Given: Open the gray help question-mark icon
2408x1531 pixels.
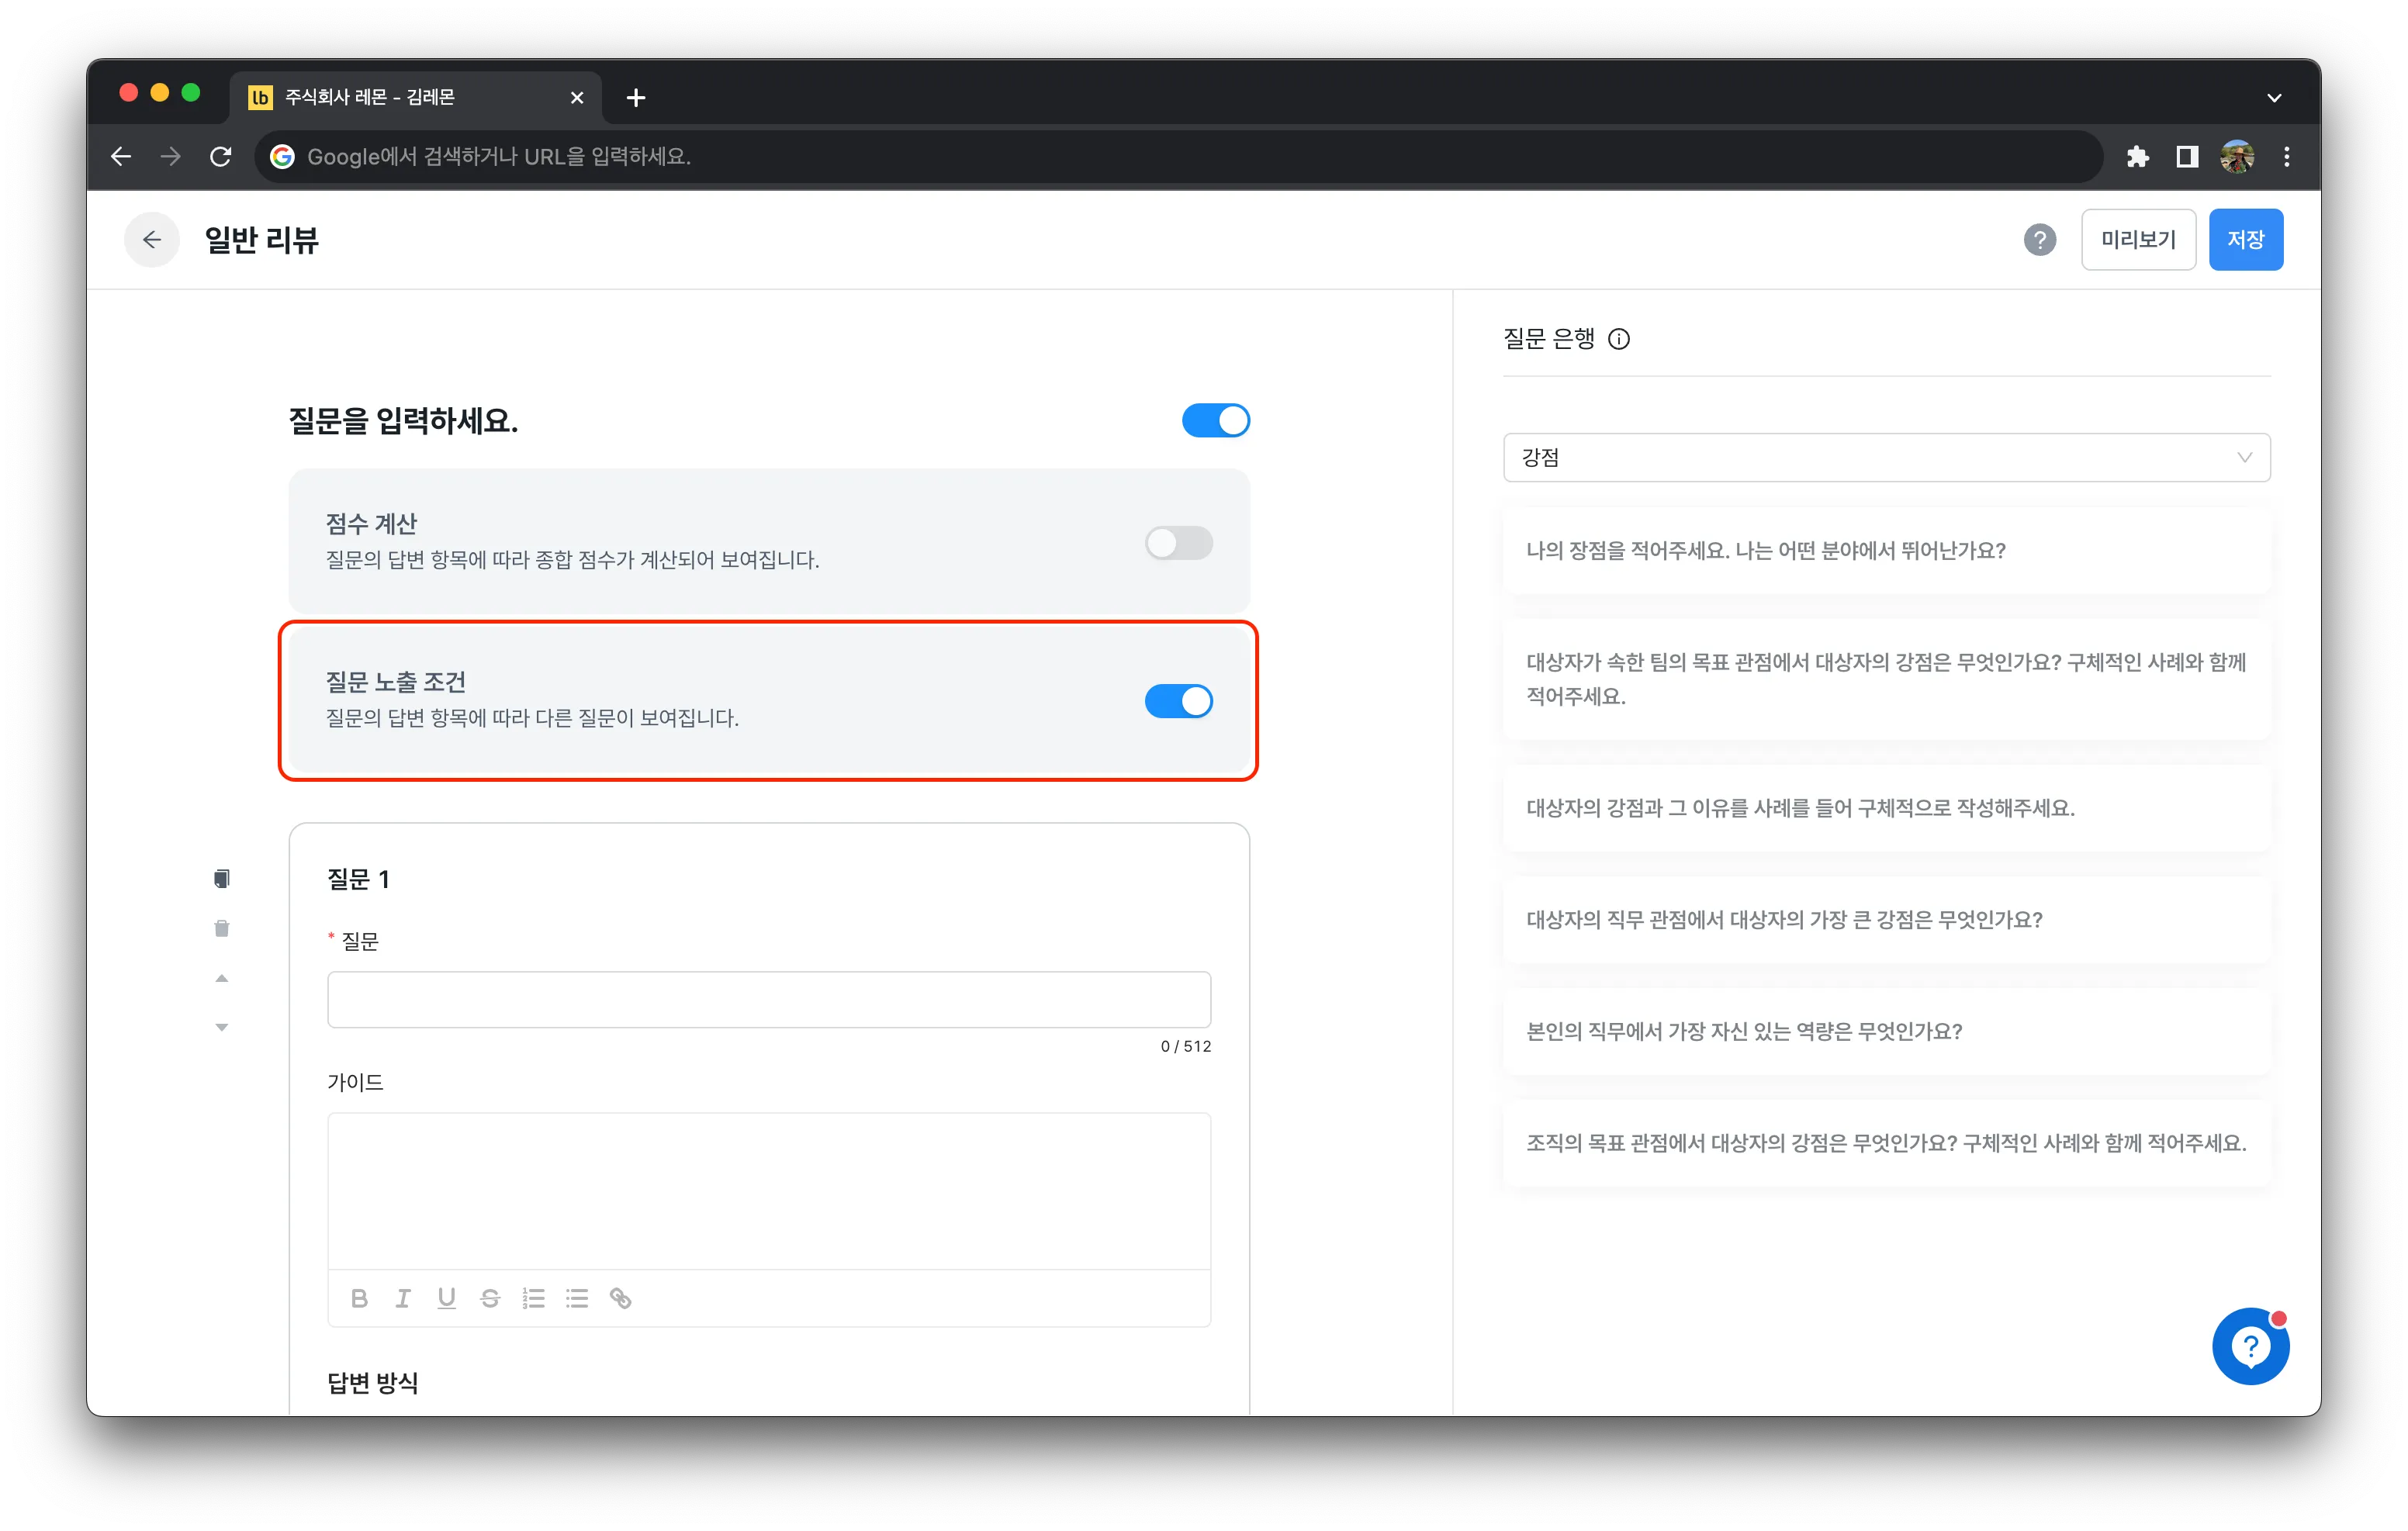Looking at the screenshot, I should click(2040, 239).
